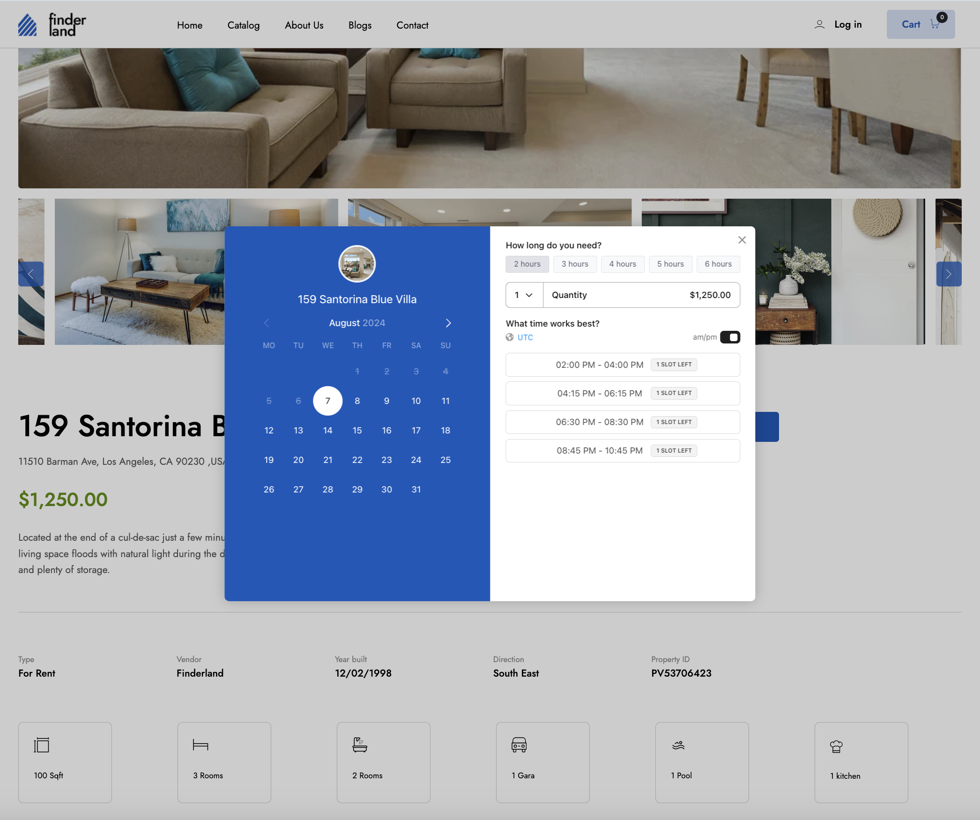980x820 pixels.
Task: Click Property ID PV53706423
Action: (x=681, y=673)
